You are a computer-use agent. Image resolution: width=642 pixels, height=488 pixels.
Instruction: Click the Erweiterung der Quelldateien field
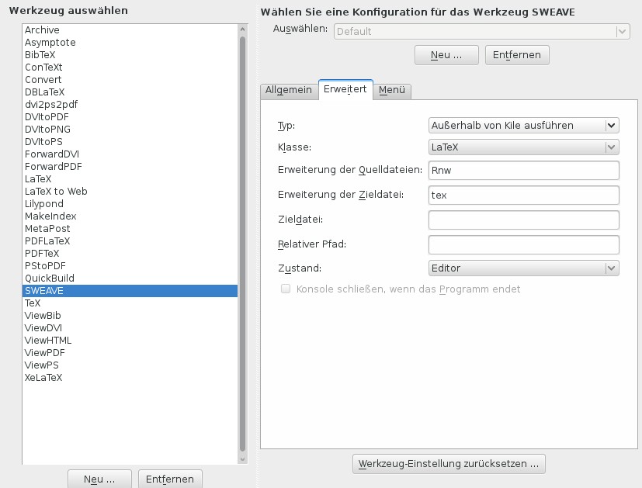point(524,171)
